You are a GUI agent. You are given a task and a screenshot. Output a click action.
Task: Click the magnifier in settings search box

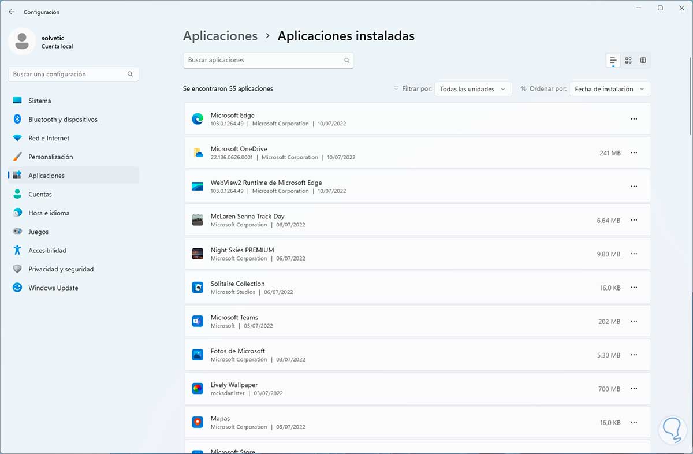130,74
